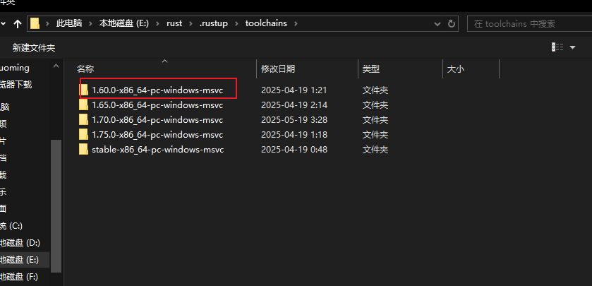Click the folder icon of the 1.60.0 toolchain
Screen dimensions: 592x286
tap(83, 90)
